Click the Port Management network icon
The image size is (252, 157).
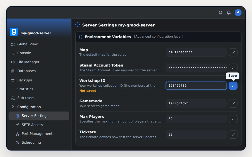point(17,134)
